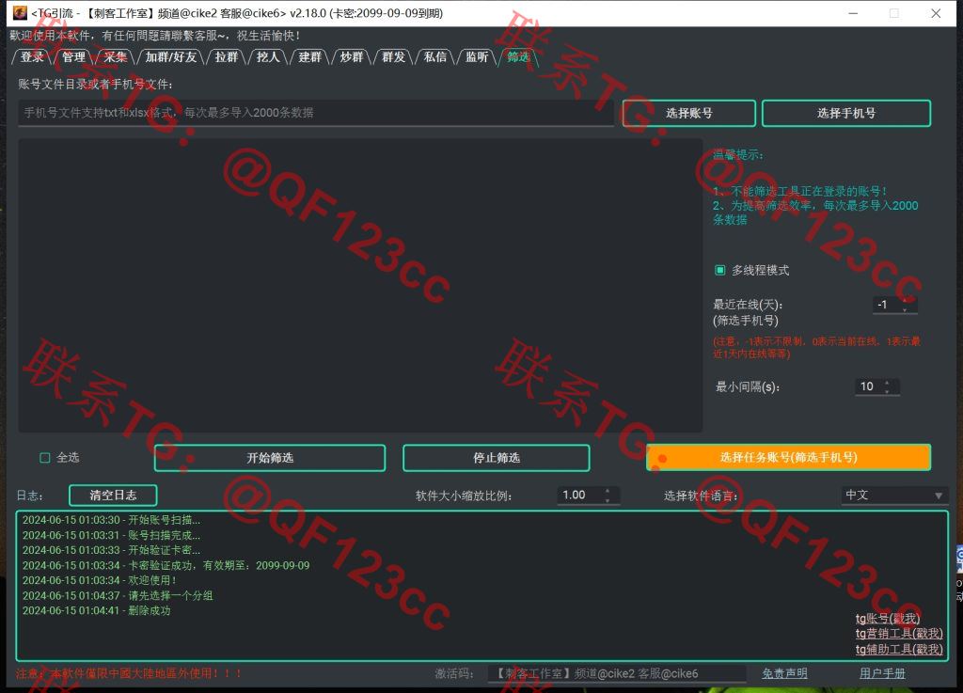Image resolution: width=963 pixels, height=693 pixels.
Task: Click log entry 开始账号扫描
Action: pos(111,520)
